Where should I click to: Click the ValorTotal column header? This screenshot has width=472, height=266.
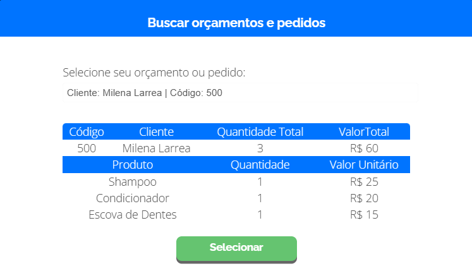tap(363, 132)
